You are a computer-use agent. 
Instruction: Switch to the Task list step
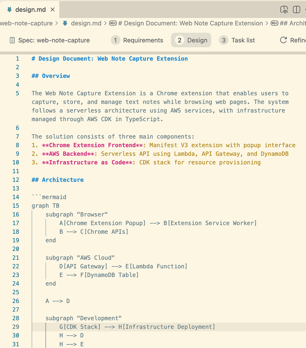237,40
